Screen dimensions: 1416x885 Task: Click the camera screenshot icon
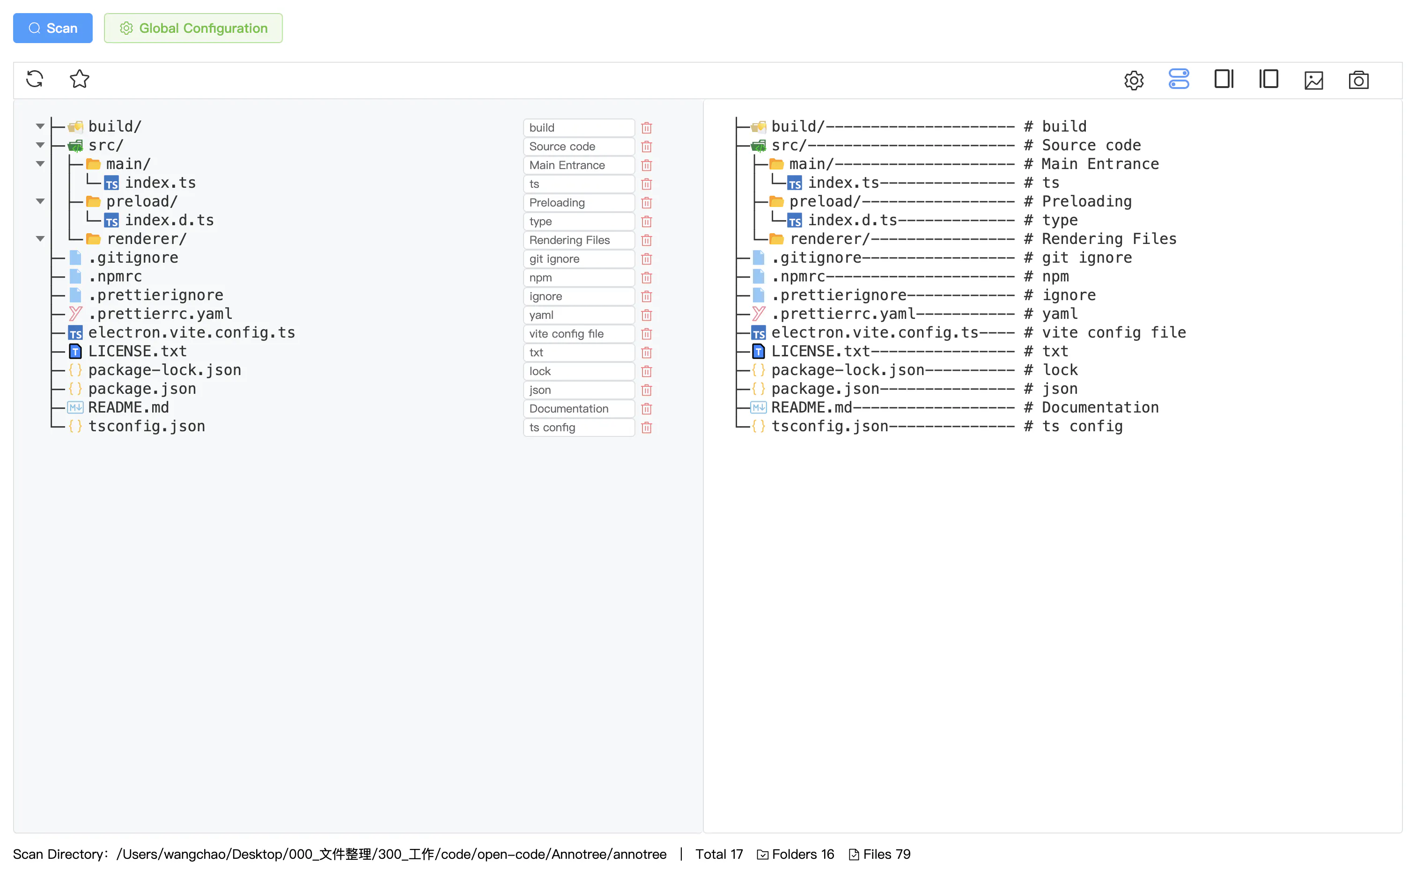(x=1359, y=80)
